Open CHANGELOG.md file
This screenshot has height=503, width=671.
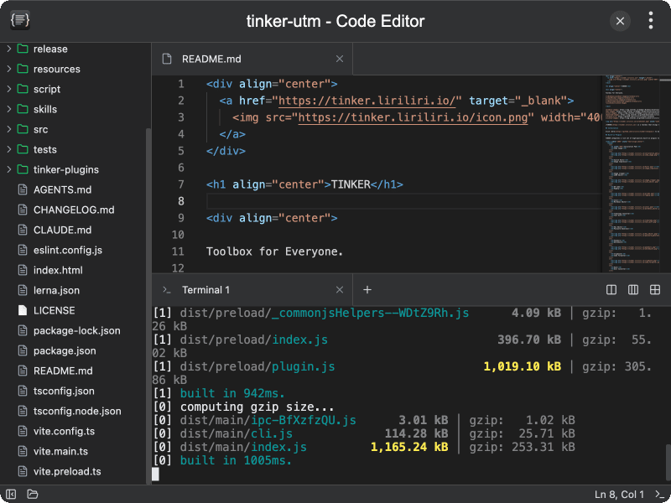pos(73,210)
